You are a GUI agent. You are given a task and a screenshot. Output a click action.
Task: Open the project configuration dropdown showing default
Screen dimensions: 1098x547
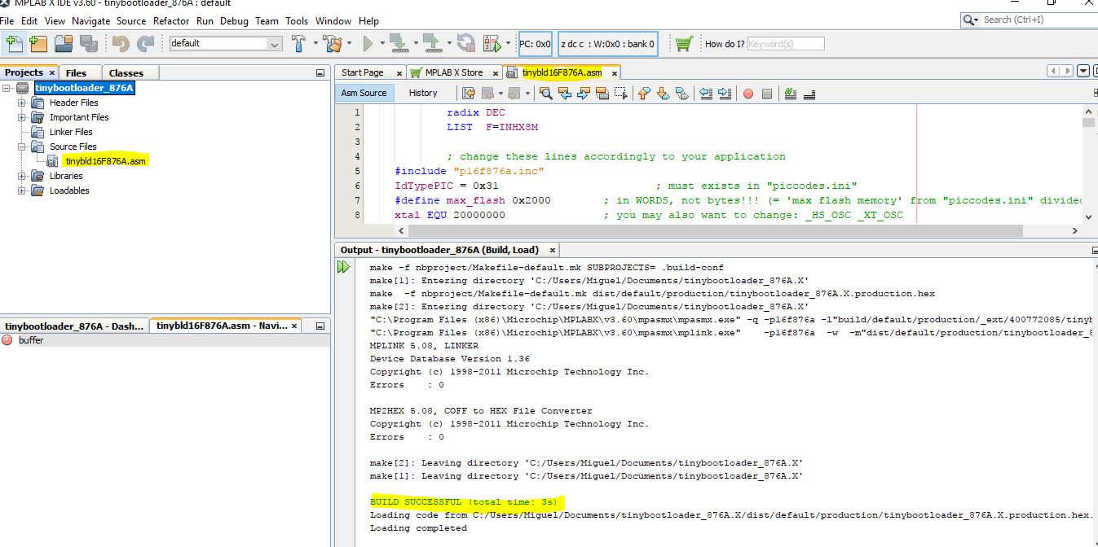coord(226,43)
